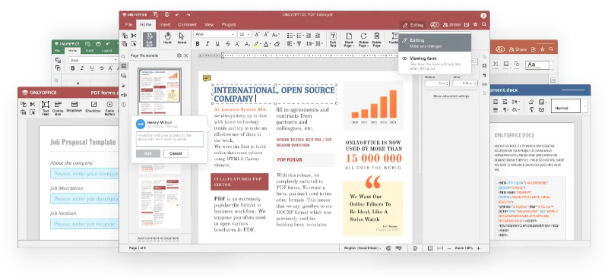608x280 pixels.
Task: Click the eraser icon in blue document window
Action: point(530,102)
